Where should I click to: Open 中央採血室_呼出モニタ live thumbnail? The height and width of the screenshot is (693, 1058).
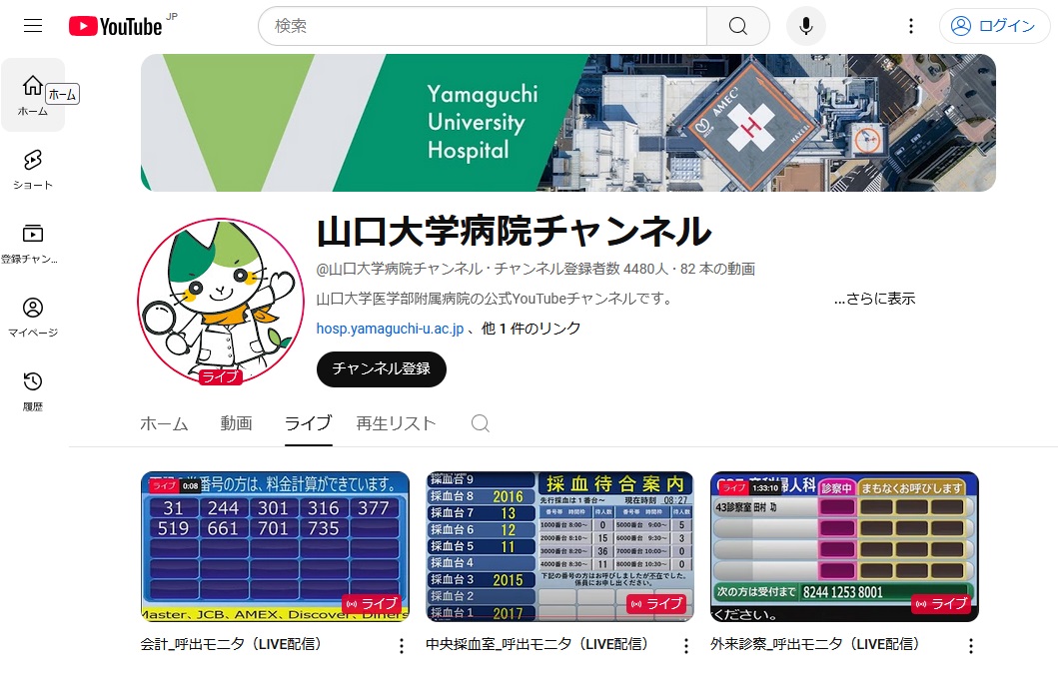pos(559,547)
